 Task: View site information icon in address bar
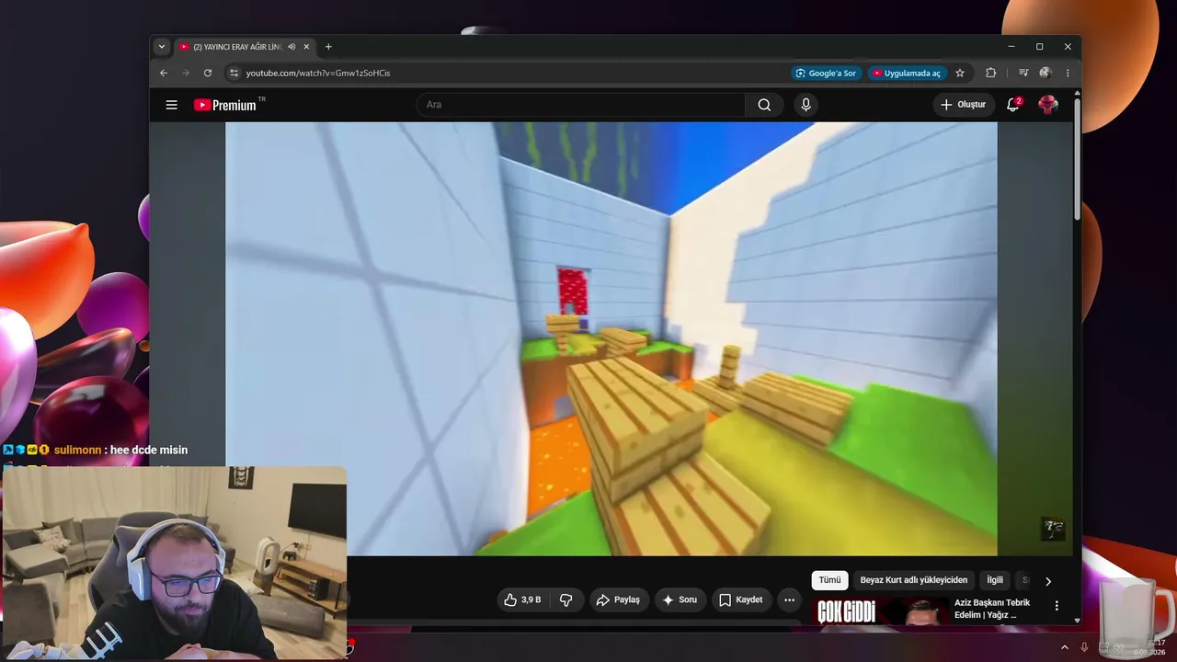(x=234, y=73)
